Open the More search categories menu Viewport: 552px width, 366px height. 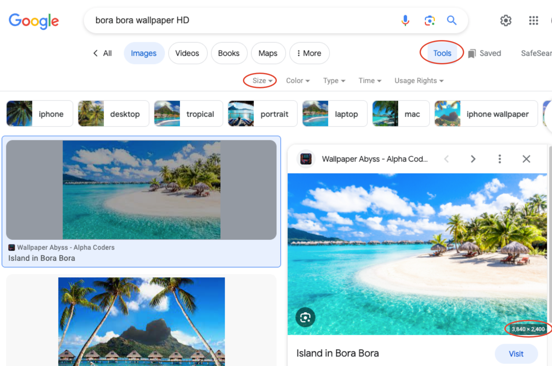pos(309,53)
